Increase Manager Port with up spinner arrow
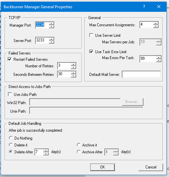This screenshot has width=169, height=177. [52, 24]
